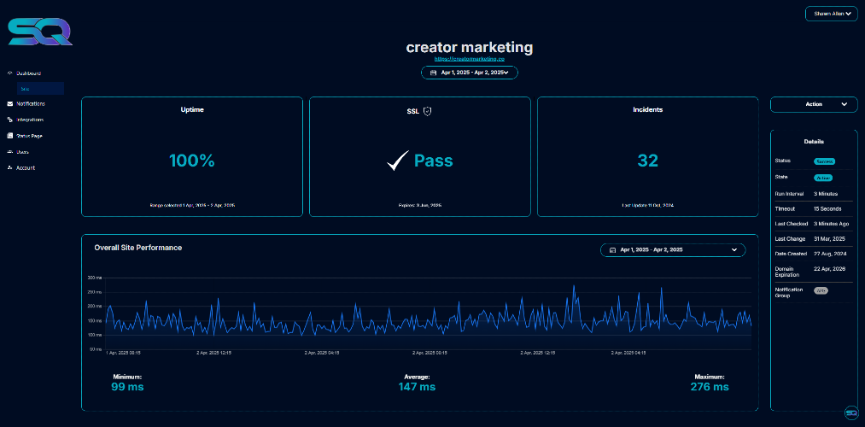Click the Last Checked 3 Minutes Ago value
Viewport: 865px width, 427px height.
[x=831, y=224]
